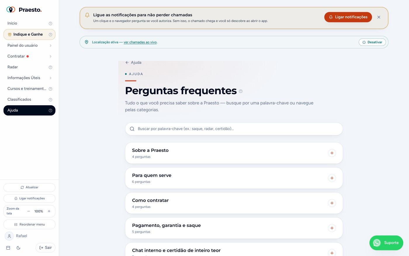Open Início in the sidebar
This screenshot has width=409, height=256.
(x=30, y=23)
